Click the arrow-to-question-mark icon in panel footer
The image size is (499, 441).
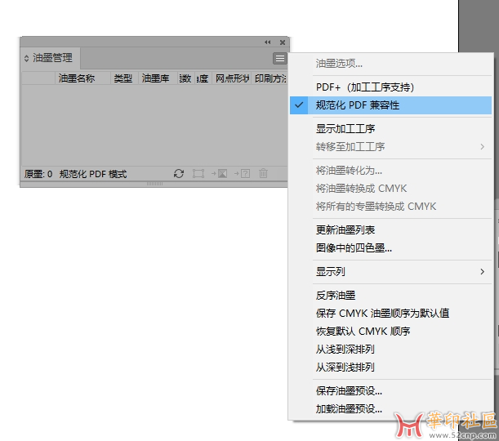(242, 174)
